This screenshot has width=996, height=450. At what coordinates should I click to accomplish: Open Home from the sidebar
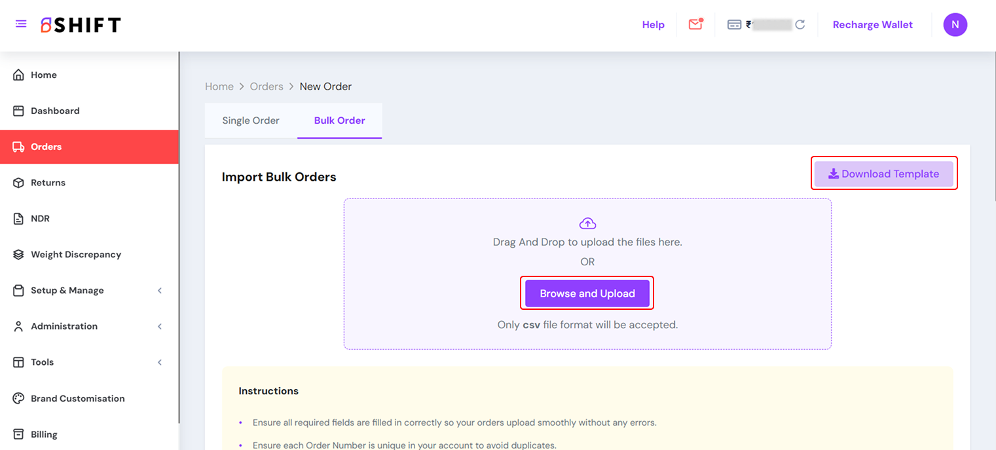(44, 75)
